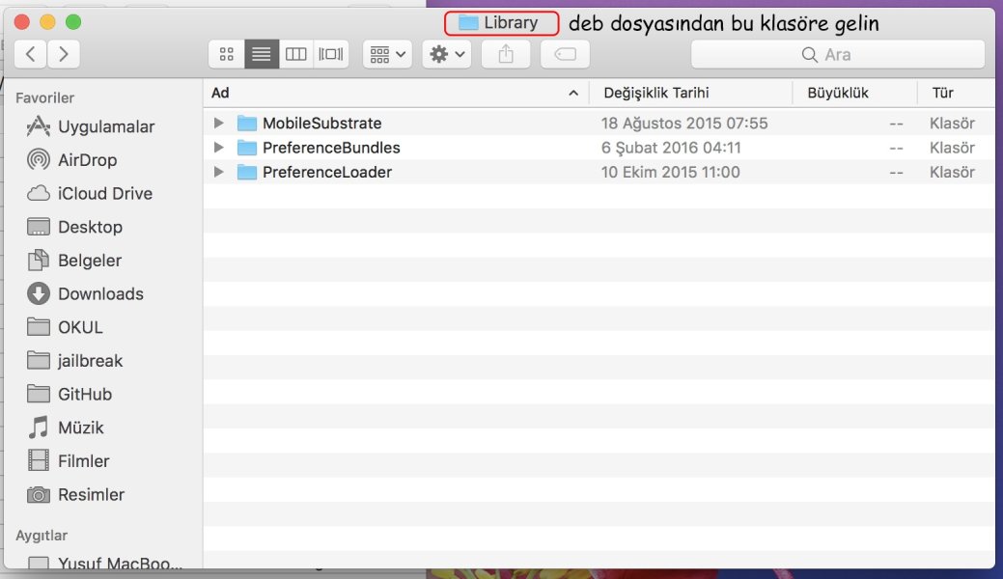Click the Library folder proxy icon in title bar
This screenshot has height=579, width=1003.
468,23
